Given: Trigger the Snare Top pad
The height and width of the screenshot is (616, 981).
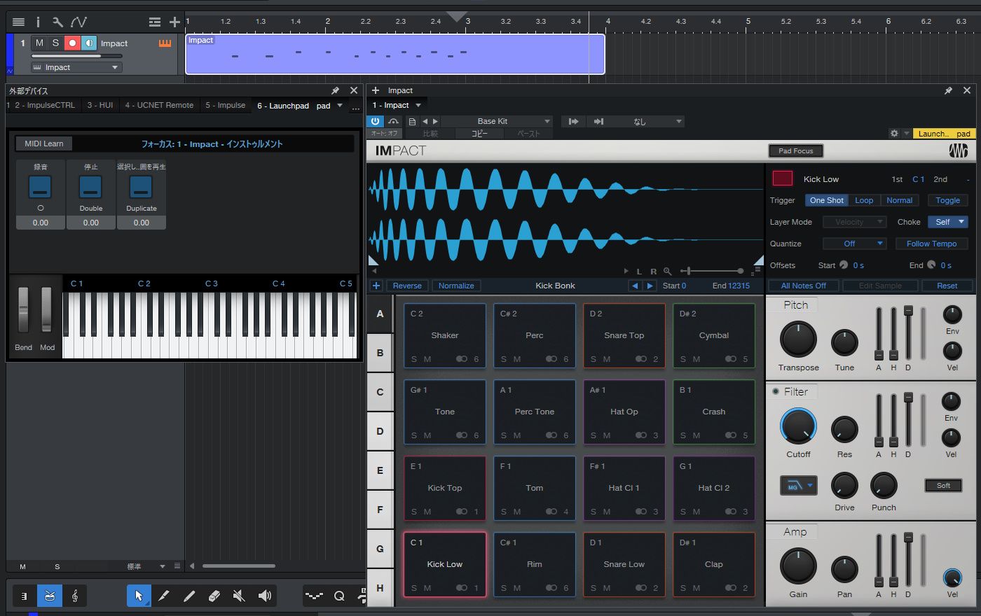Looking at the screenshot, I should click(x=624, y=335).
